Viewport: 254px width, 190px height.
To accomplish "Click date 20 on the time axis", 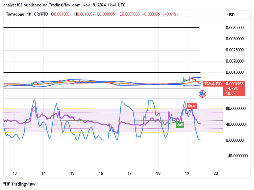I will coord(216,173).
